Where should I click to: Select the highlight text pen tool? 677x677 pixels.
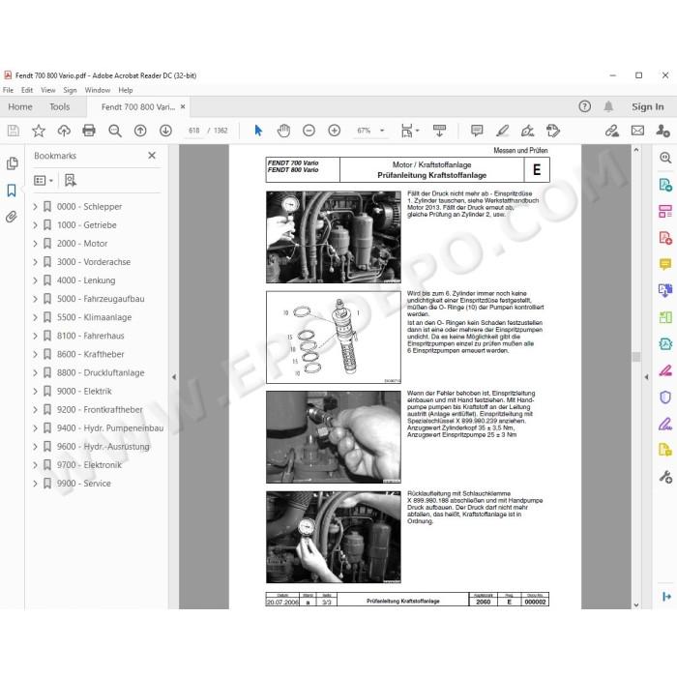tap(502, 131)
